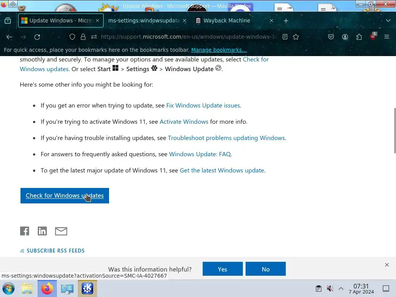396x297 pixels.
Task: Click the blue Check for Windows updates button
Action: point(65,195)
